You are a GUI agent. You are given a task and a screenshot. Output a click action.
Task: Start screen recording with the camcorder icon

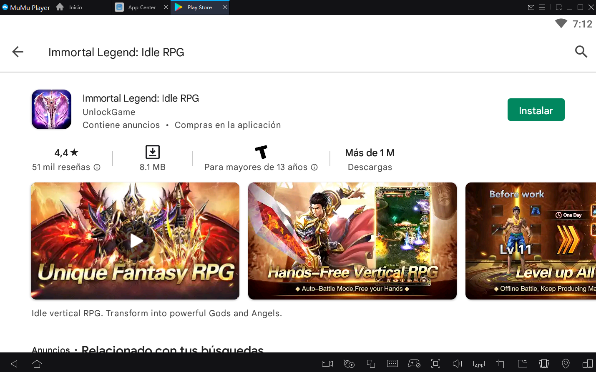coord(327,364)
